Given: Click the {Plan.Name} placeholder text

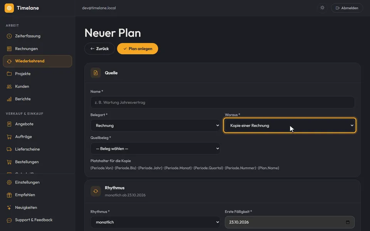Looking at the screenshot, I should click(269, 168).
